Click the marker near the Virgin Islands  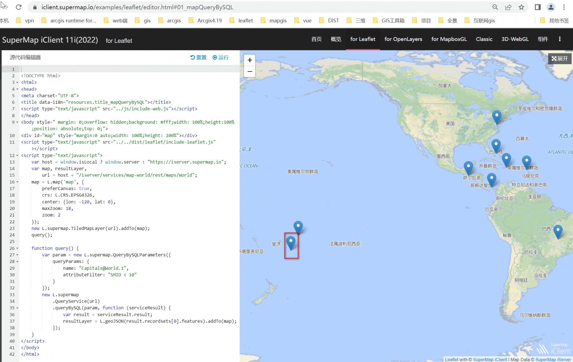tap(527, 163)
